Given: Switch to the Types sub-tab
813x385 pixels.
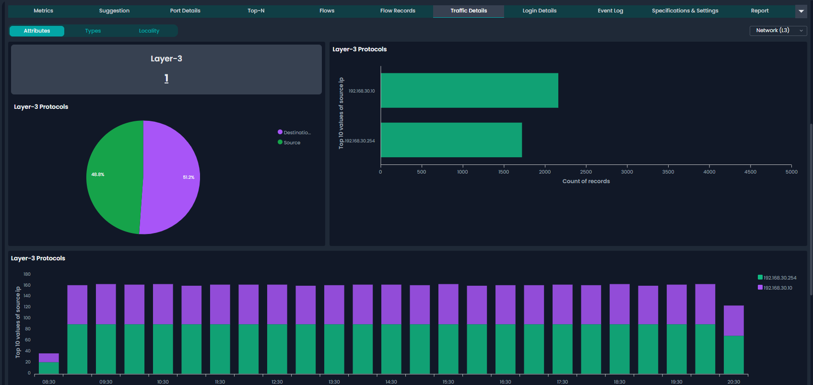Looking at the screenshot, I should [x=93, y=31].
